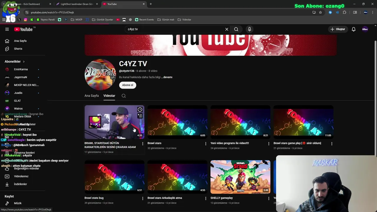Open İndirilenler downloads in sidebar
This screenshot has width=377, height=212.
pos(20,184)
